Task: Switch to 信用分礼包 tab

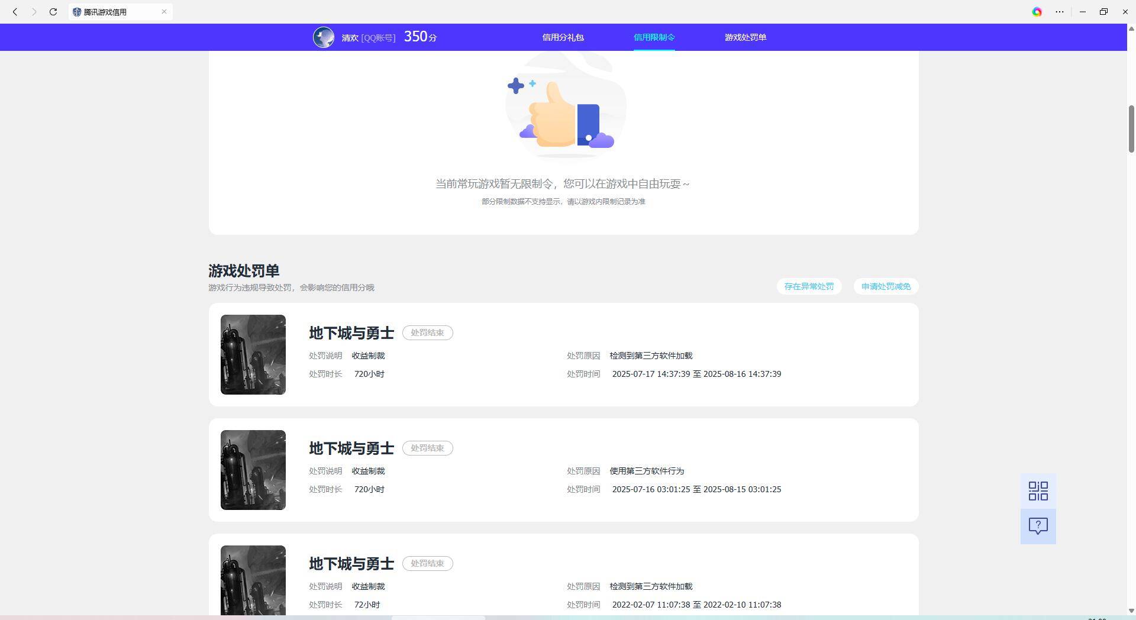Action: 563,37
